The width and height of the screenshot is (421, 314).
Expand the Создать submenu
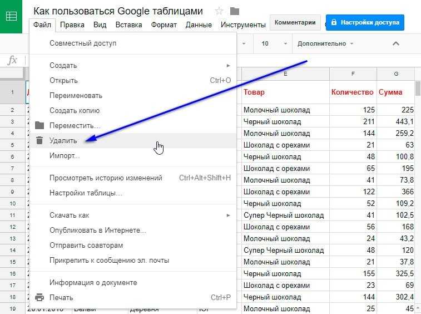[x=133, y=65]
